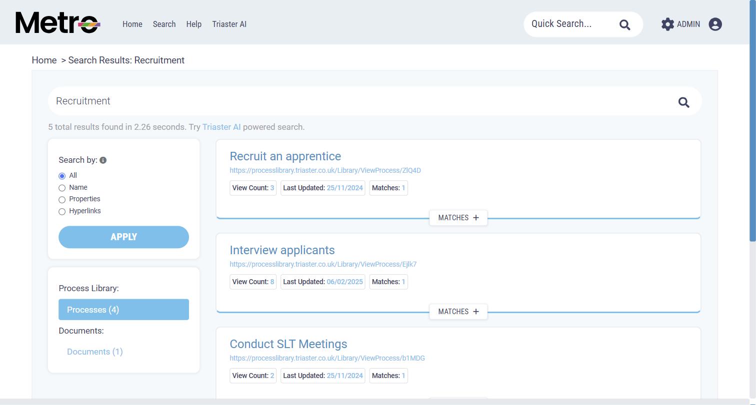The width and height of the screenshot is (756, 405).
Task: Click the Recruit an apprentice URL link
Action: (x=325, y=170)
